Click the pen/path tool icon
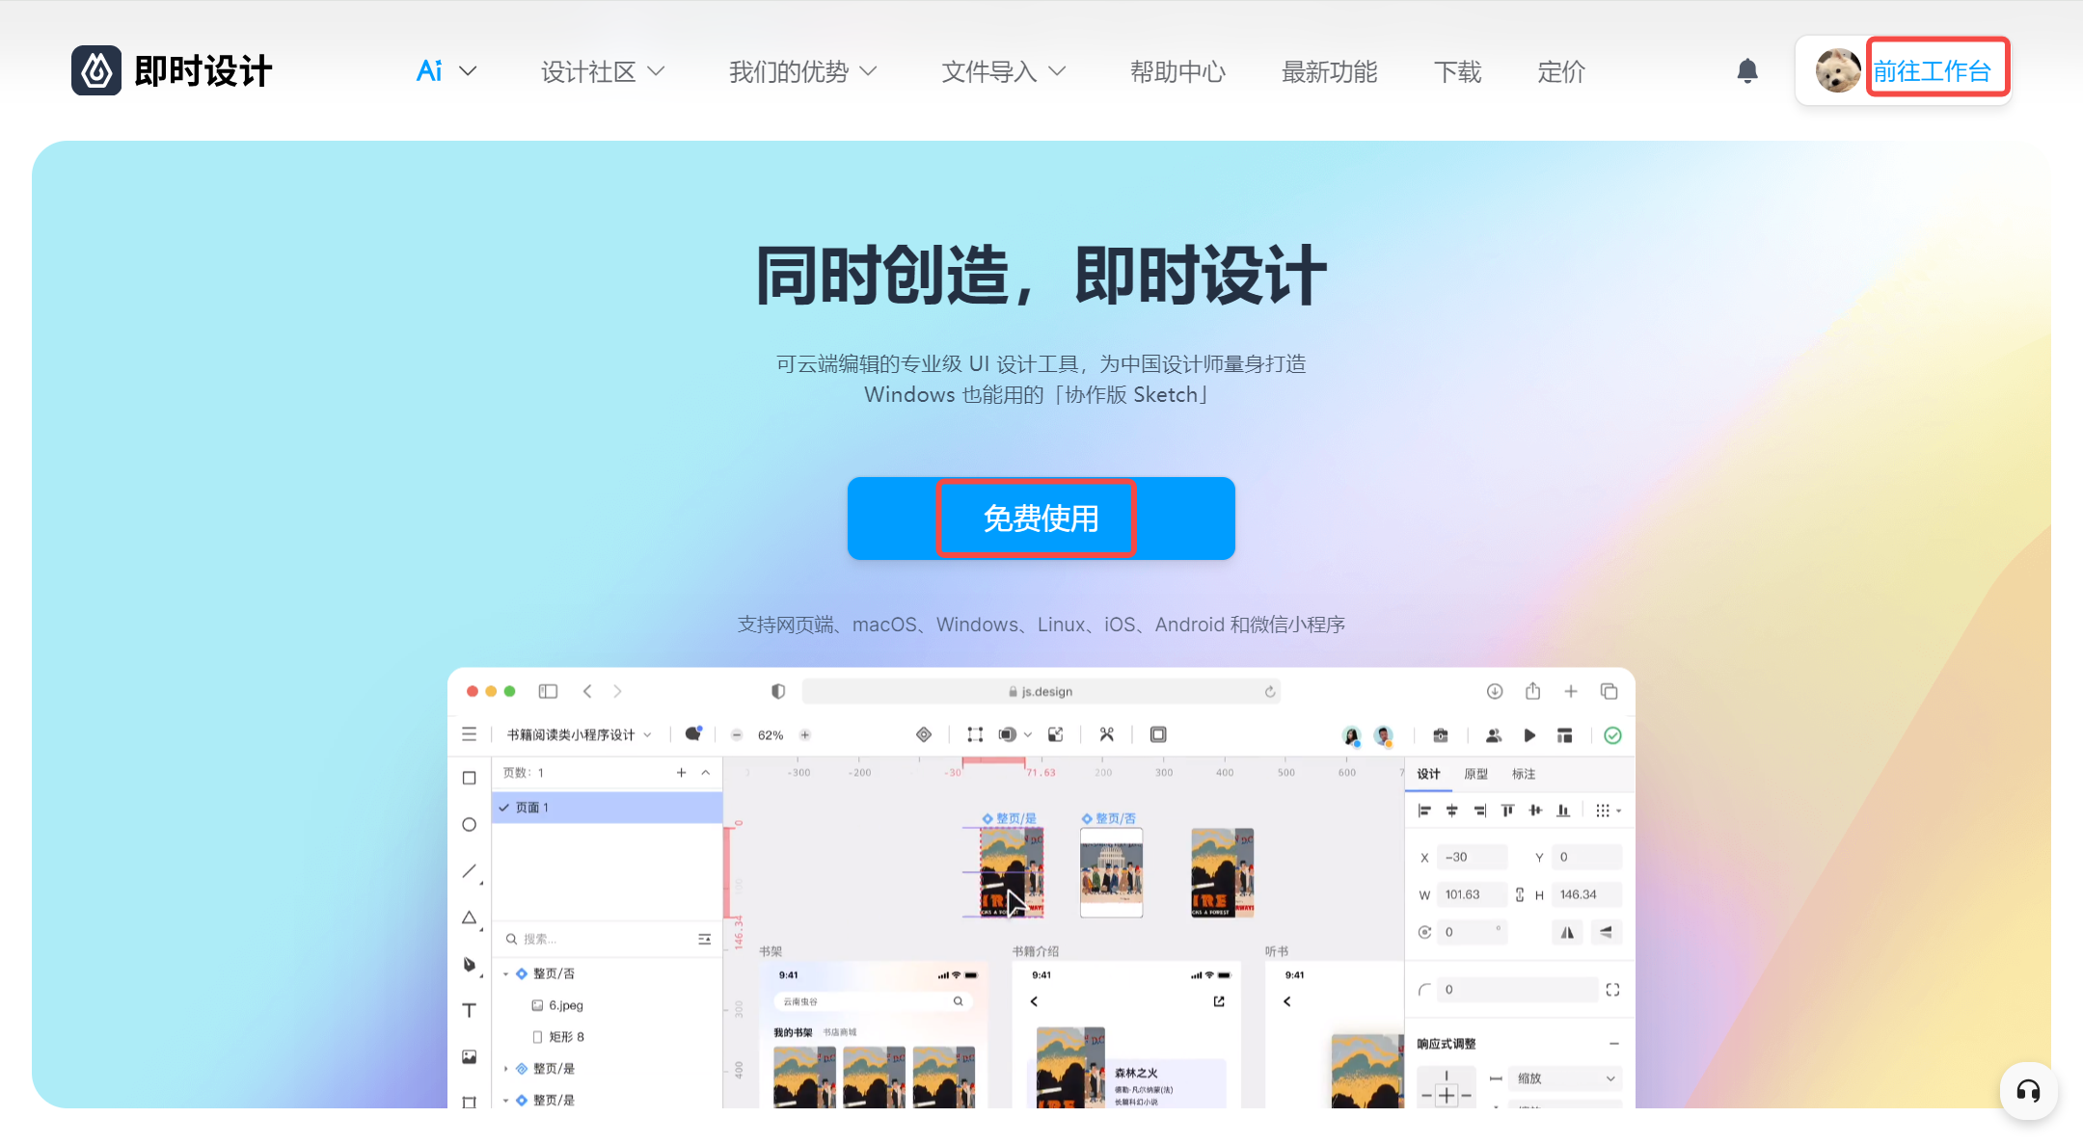The height and width of the screenshot is (1144, 2083). [x=470, y=965]
